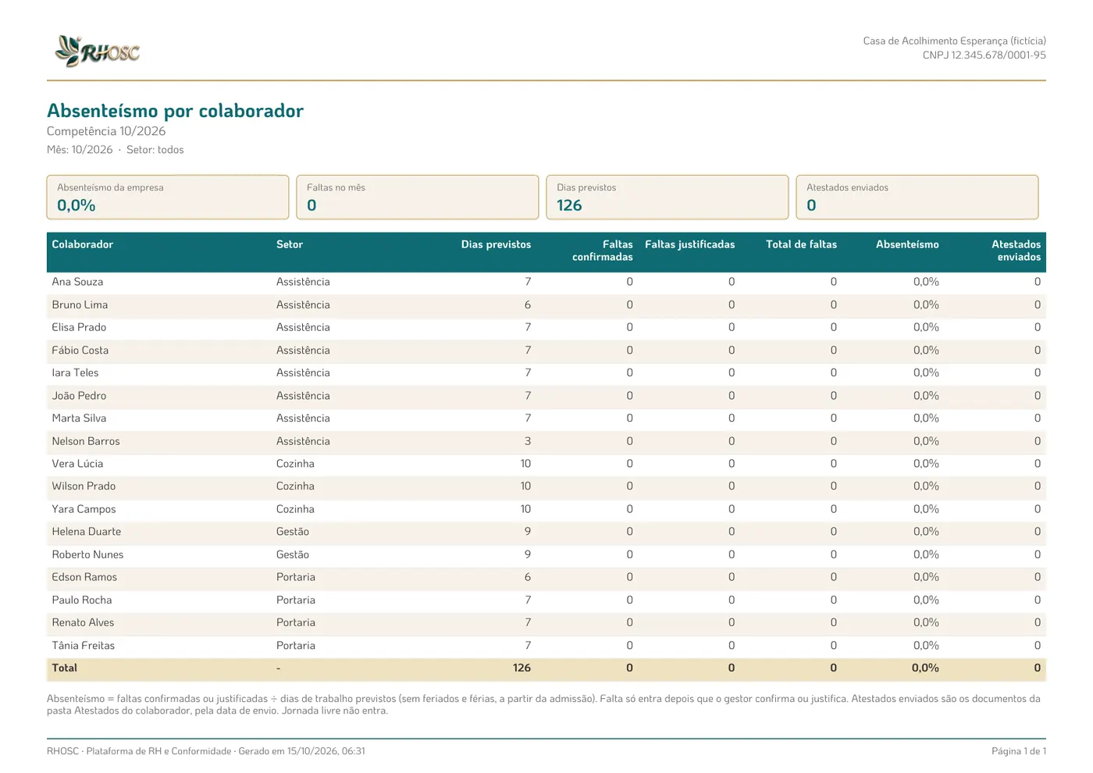Sort by the Dias previstos column header
1093x773 pixels.
point(496,244)
